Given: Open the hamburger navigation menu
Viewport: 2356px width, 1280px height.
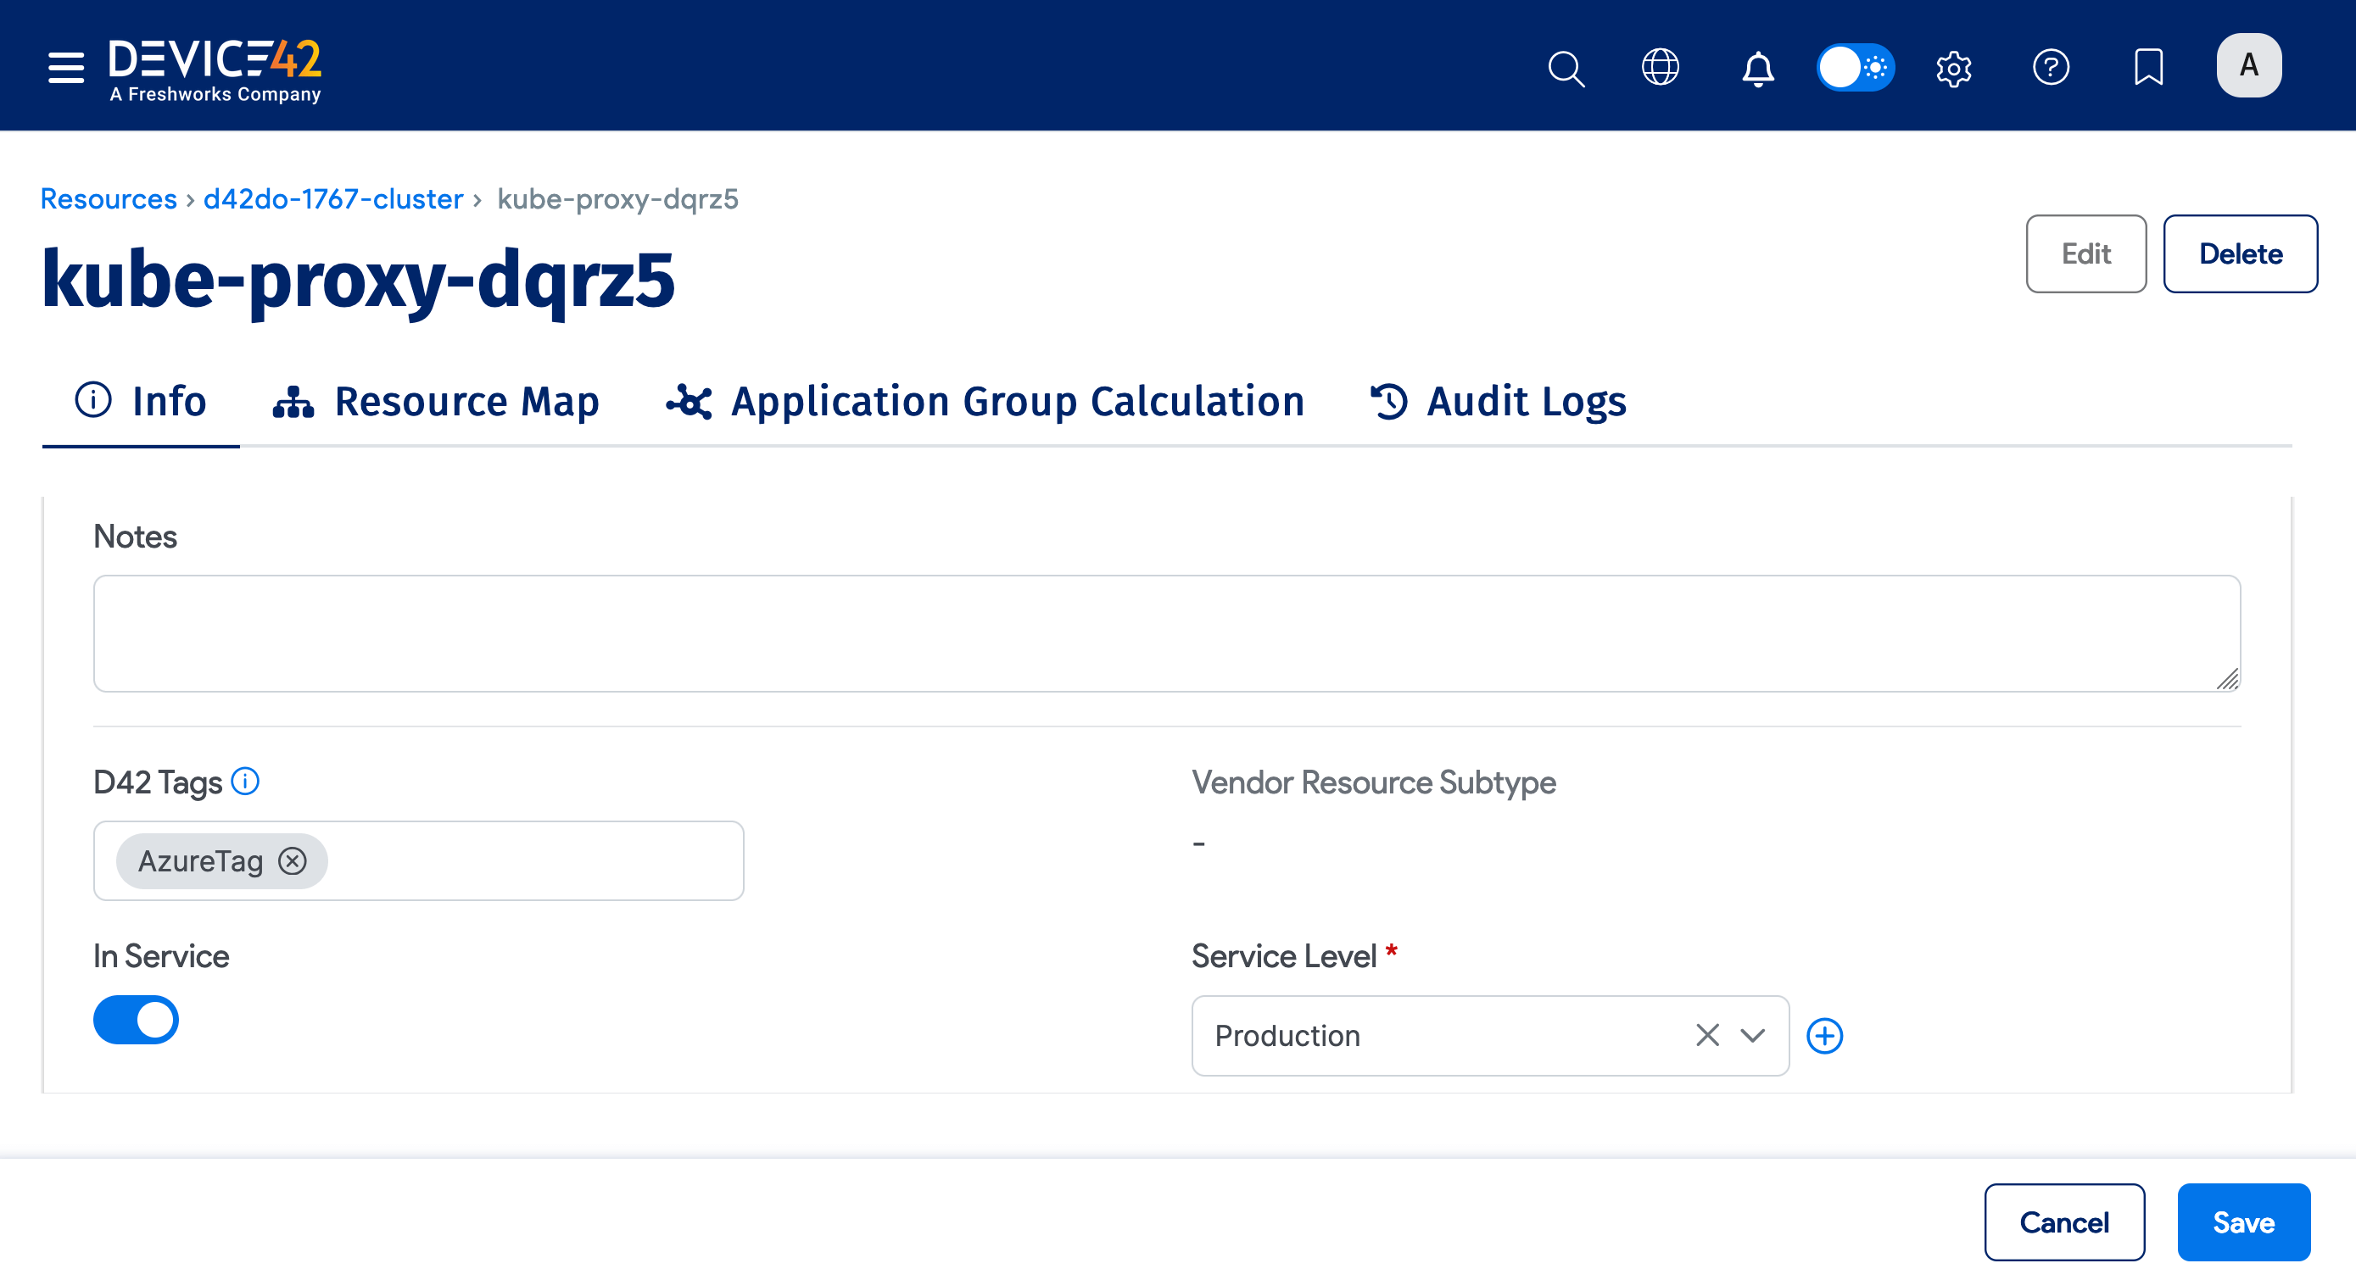Looking at the screenshot, I should click(x=66, y=67).
